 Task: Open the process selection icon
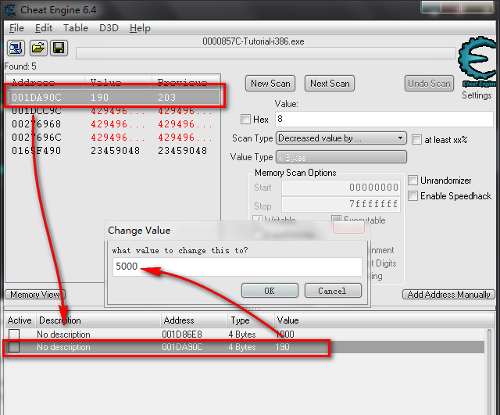tap(16, 48)
